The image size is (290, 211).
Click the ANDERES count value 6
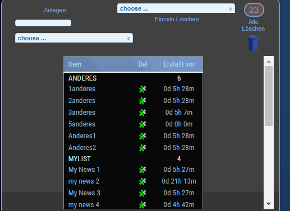click(x=179, y=78)
